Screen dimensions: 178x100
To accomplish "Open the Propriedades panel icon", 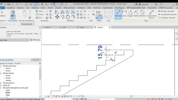I will click(x=13, y=17).
